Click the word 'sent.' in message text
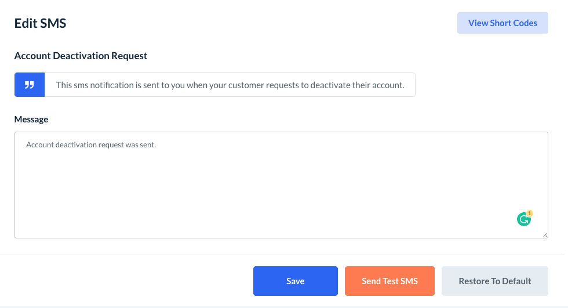 [148, 145]
